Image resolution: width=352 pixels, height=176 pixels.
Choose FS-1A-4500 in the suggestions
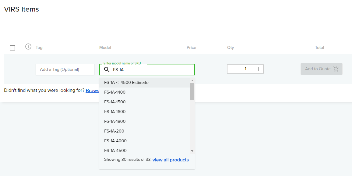click(x=115, y=150)
